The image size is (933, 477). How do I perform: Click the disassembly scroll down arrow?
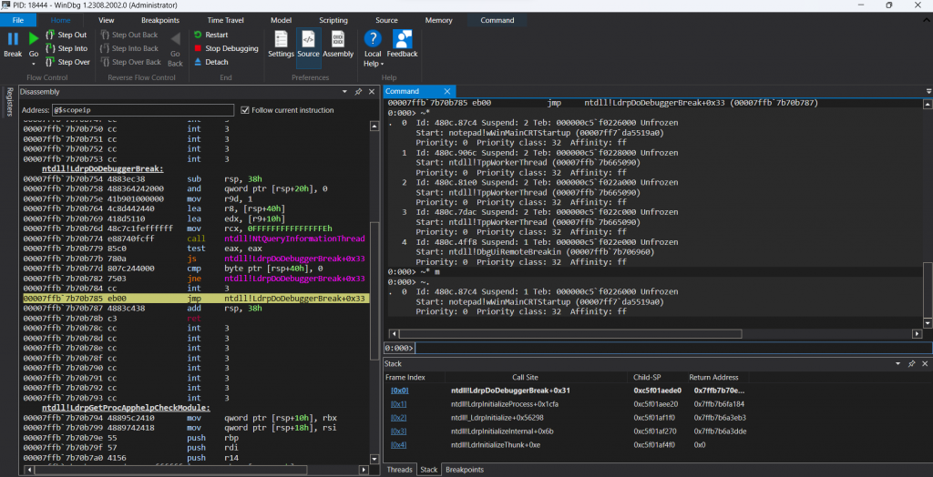click(374, 459)
